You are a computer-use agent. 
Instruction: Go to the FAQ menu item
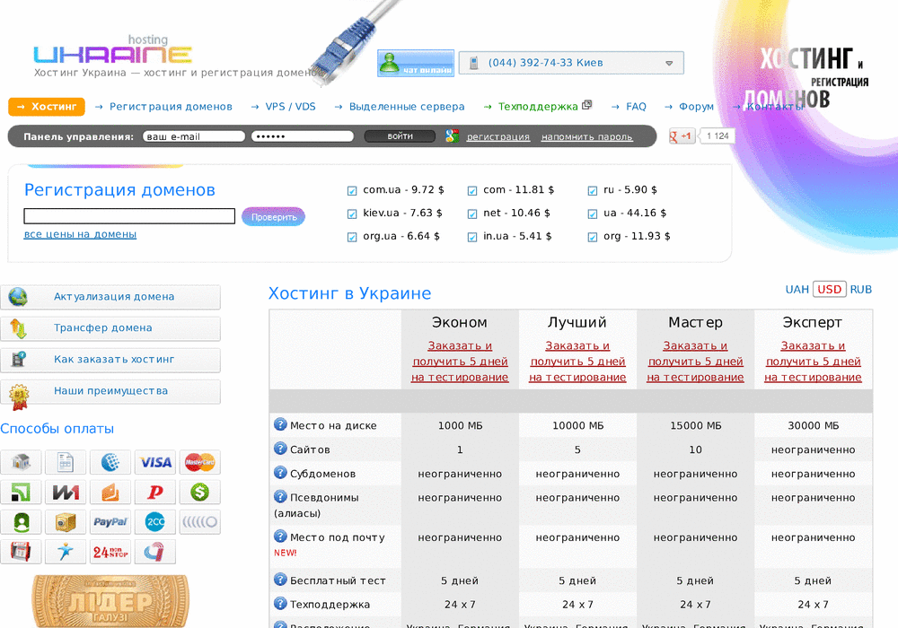coord(636,107)
